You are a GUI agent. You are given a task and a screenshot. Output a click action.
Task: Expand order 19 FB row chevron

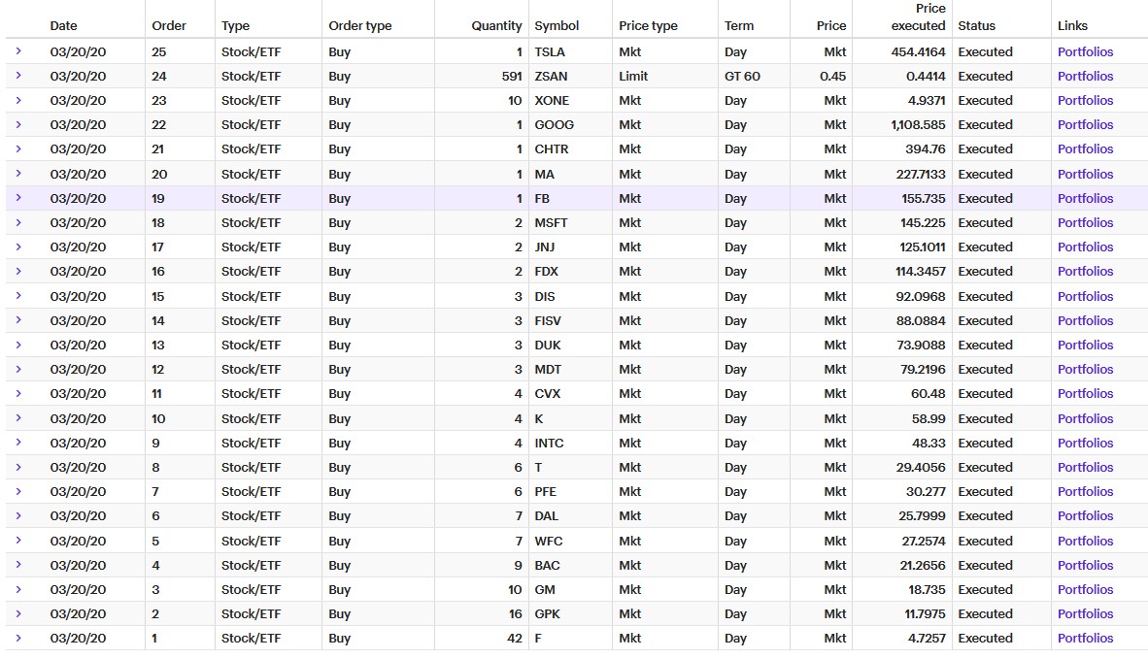17,198
